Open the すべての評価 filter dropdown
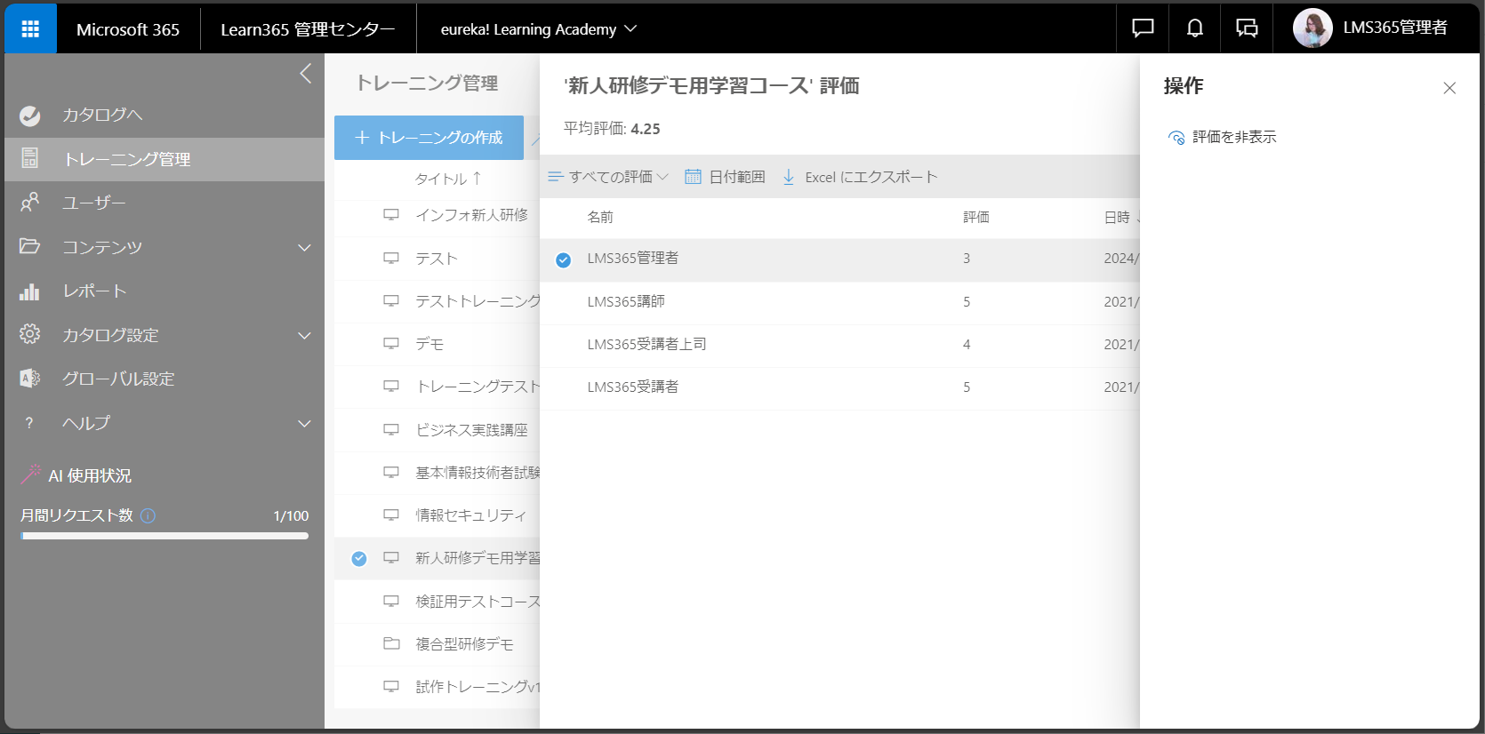1485x734 pixels. coord(608,177)
